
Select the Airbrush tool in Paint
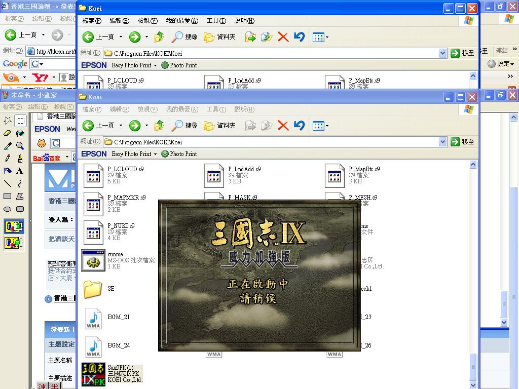coord(8,171)
